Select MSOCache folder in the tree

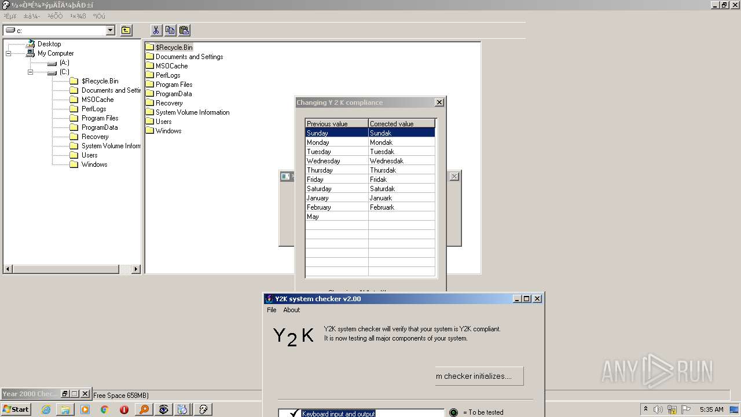tap(97, 100)
